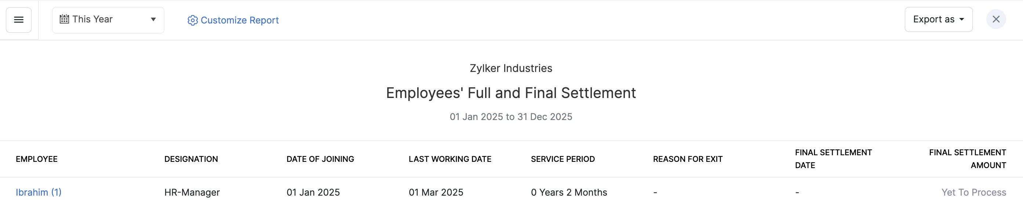1023x207 pixels.
Task: Open the Customize Report link
Action: [240, 20]
